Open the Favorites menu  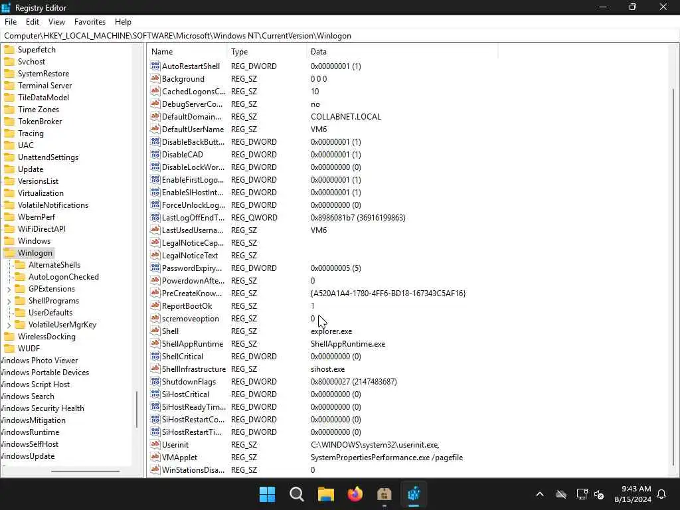point(90,22)
